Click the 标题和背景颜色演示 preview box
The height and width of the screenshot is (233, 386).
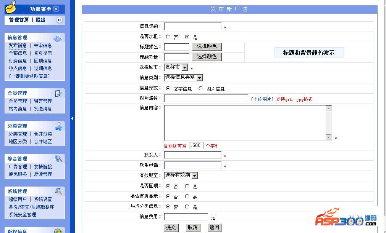point(309,53)
